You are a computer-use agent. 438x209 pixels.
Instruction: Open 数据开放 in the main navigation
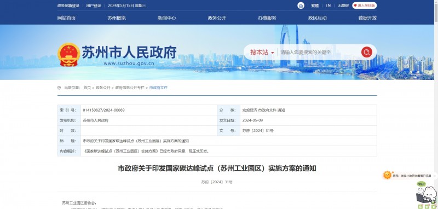(367, 18)
